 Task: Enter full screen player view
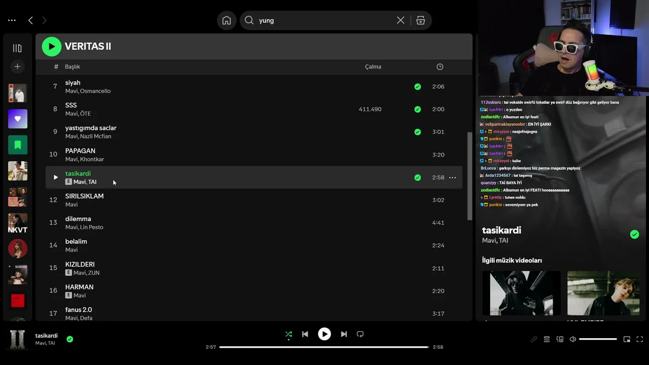coord(639,339)
